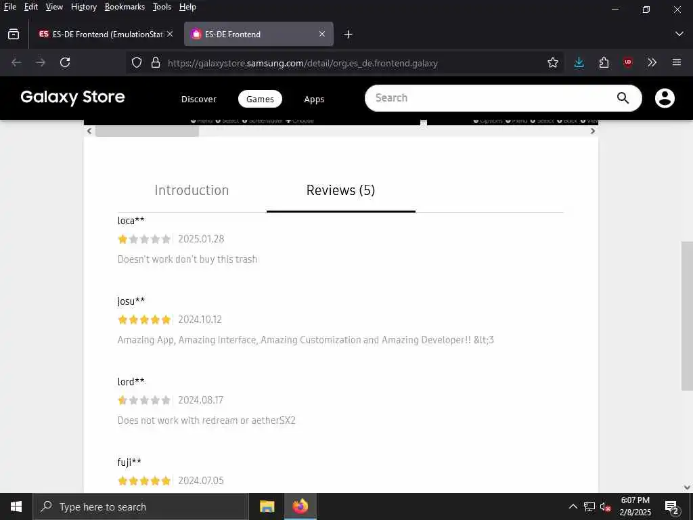Open the Apps section
693x520 pixels.
click(314, 99)
